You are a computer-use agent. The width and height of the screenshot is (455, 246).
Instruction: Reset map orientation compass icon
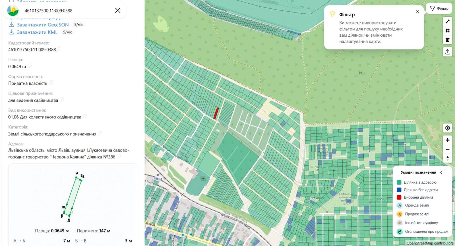click(448, 158)
